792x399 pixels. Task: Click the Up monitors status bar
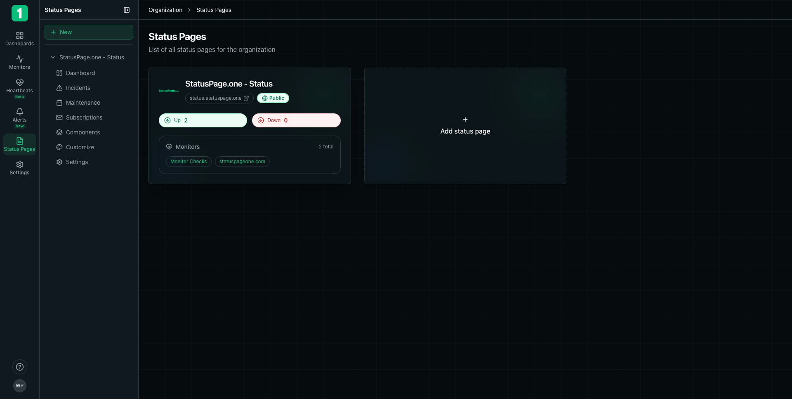pos(203,120)
